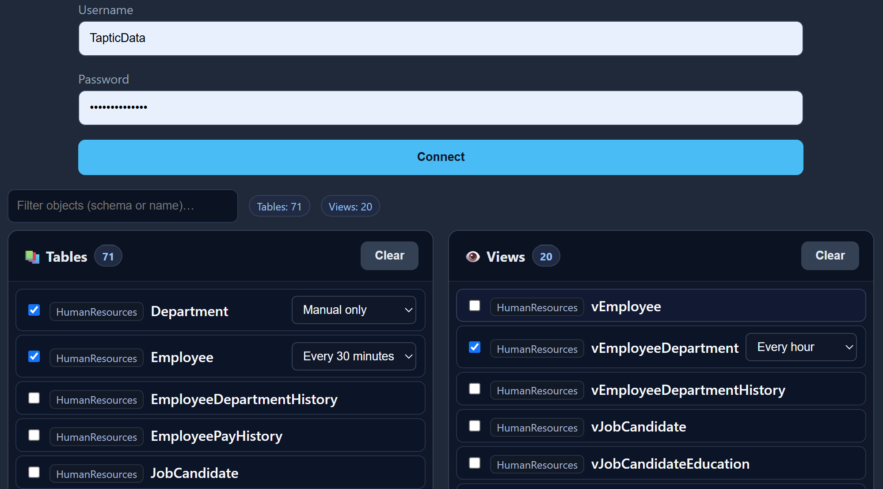Focus the Username input field
This screenshot has height=489, width=883.
click(x=440, y=38)
